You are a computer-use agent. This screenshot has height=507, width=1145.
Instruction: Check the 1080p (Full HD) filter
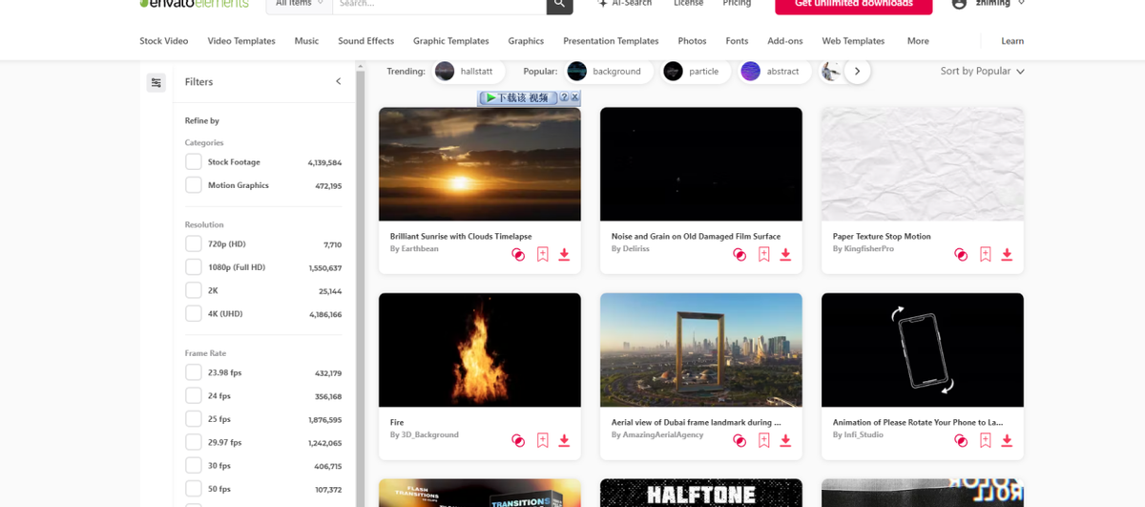[x=194, y=267]
